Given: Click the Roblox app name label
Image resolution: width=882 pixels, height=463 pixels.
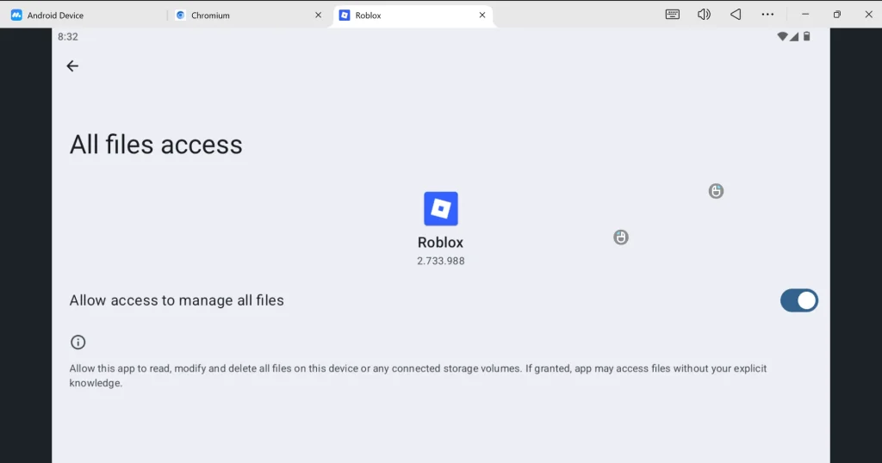Looking at the screenshot, I should click(x=440, y=242).
